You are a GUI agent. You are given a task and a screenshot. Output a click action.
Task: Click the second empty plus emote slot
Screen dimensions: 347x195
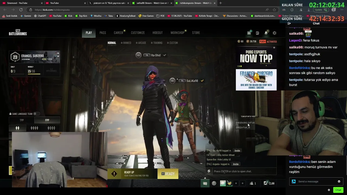coord(242,183)
